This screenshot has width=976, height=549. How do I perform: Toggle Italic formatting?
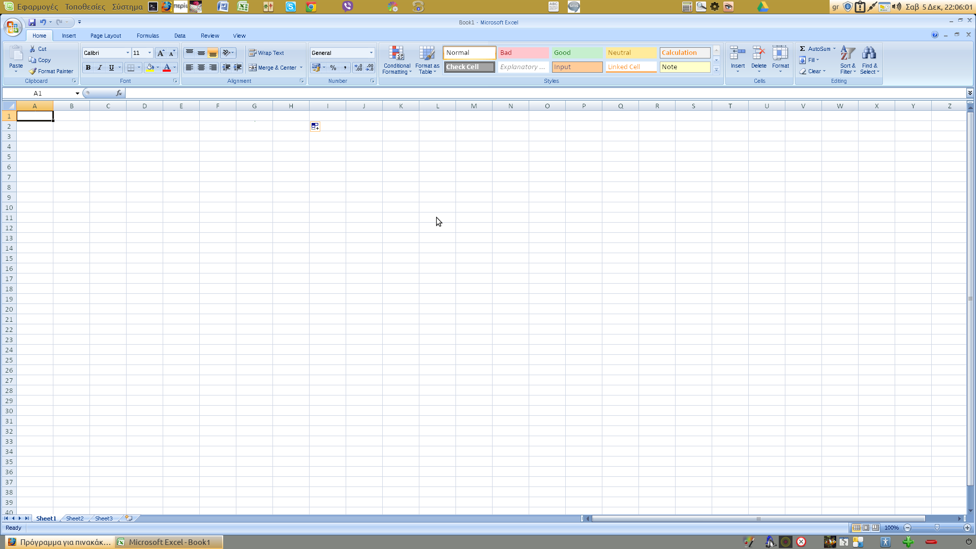coord(100,68)
